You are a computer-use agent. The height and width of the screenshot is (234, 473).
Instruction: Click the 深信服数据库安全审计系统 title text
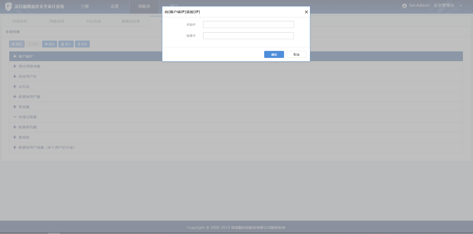39,6
